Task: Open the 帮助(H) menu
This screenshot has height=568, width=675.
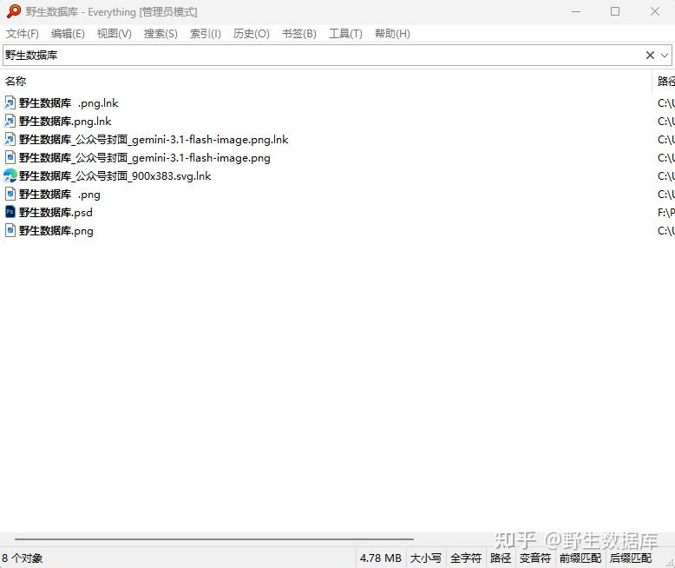Action: point(392,34)
